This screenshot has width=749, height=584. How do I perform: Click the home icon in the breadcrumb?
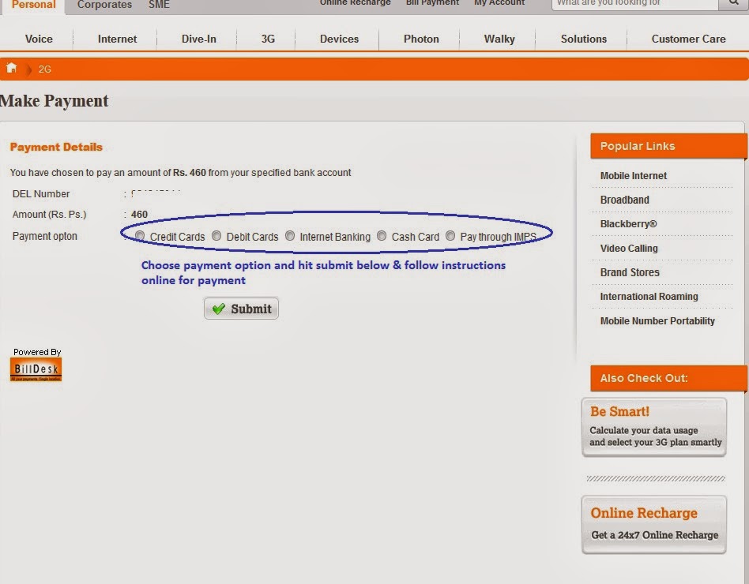click(10, 69)
